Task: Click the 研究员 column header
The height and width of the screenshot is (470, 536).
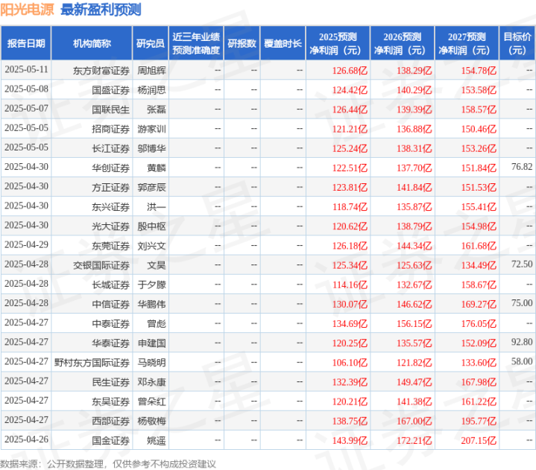Action: coord(151,43)
